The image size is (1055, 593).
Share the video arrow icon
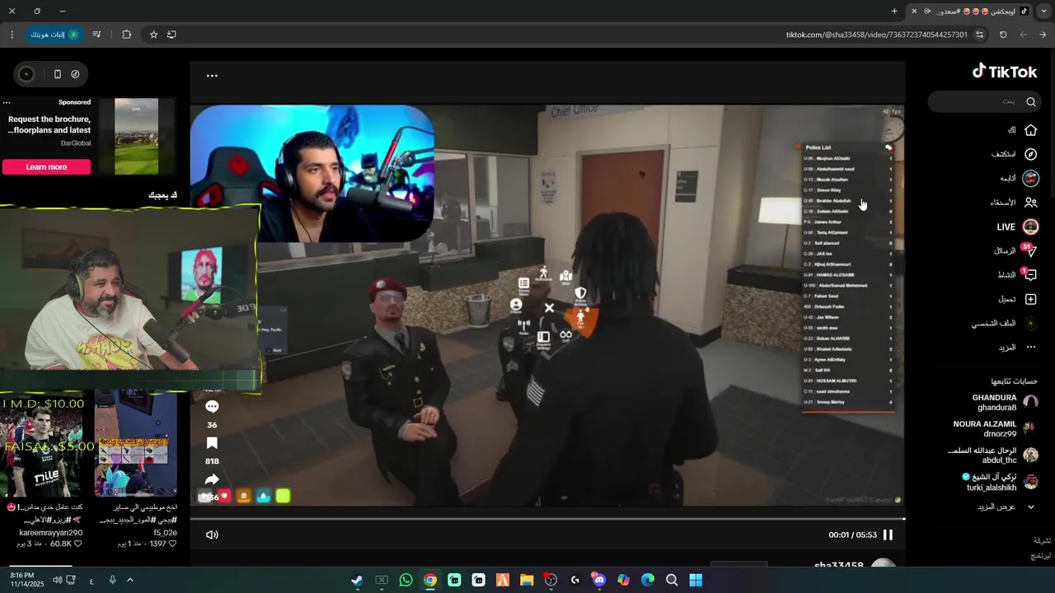(x=212, y=479)
